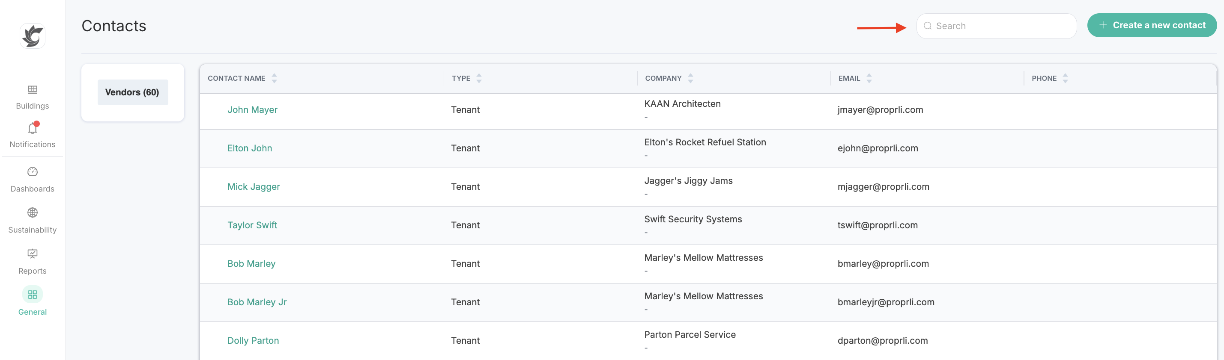This screenshot has height=360, width=1224.
Task: Click bmarley@proprli.com email cell
Action: (883, 264)
